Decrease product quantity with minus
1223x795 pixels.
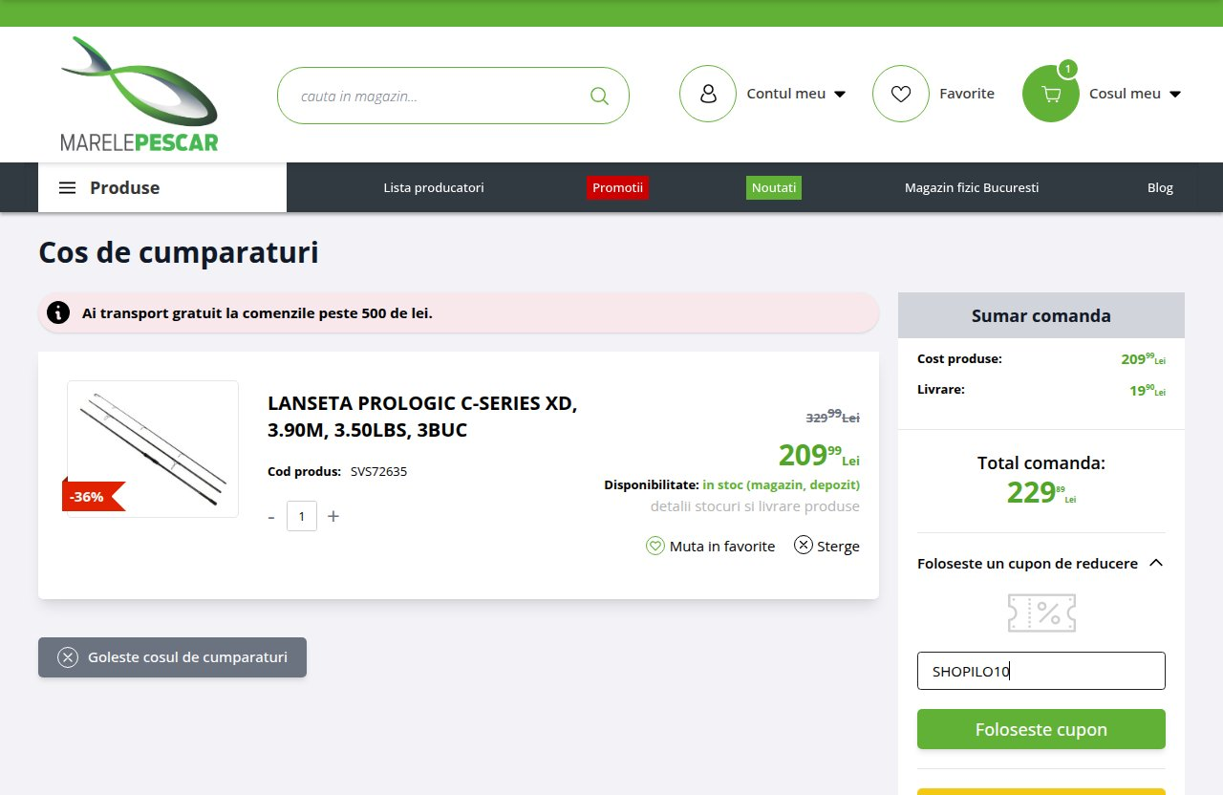click(271, 517)
